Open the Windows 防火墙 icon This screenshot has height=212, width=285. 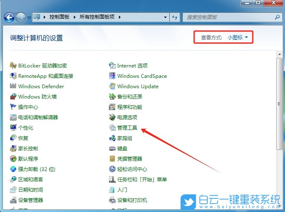13,96
